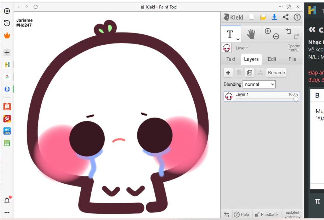Select the Hand pan tool
The image size is (324, 220).
point(251,34)
